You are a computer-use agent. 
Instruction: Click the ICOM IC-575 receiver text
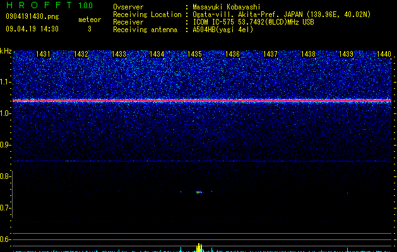[x=253, y=22]
